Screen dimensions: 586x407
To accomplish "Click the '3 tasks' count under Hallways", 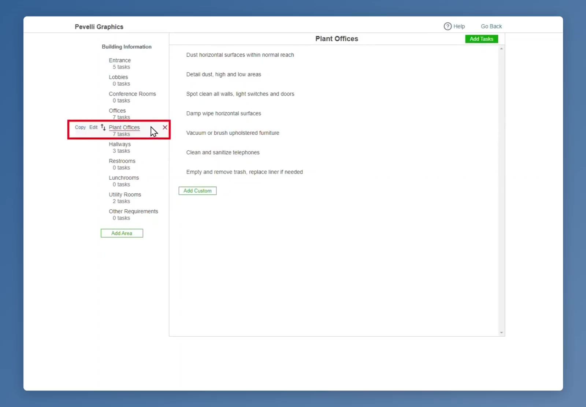I will tap(121, 151).
